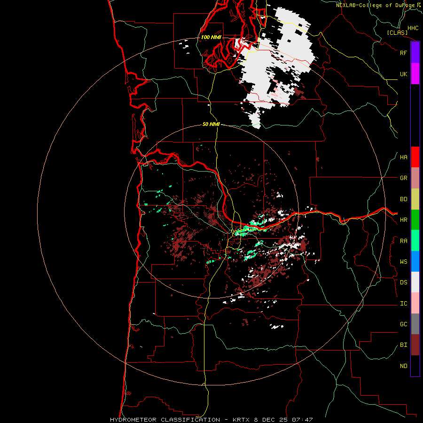Image resolution: width=423 pixels, height=423 pixels.
Task: Click the GC gray legend swatch
Action: click(415, 324)
